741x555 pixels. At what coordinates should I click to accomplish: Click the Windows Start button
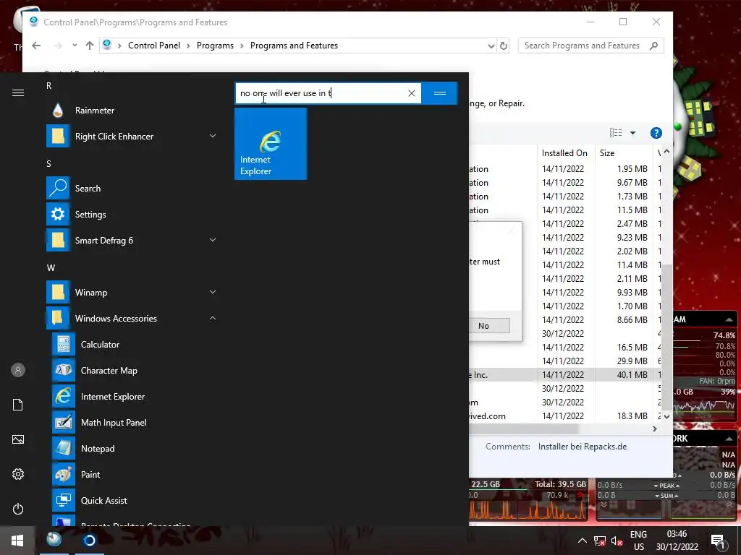click(17, 541)
